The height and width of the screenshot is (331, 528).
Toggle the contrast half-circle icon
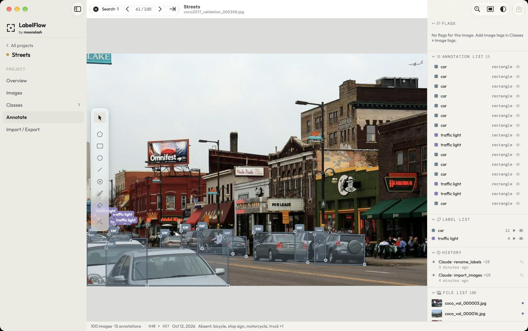point(503,9)
